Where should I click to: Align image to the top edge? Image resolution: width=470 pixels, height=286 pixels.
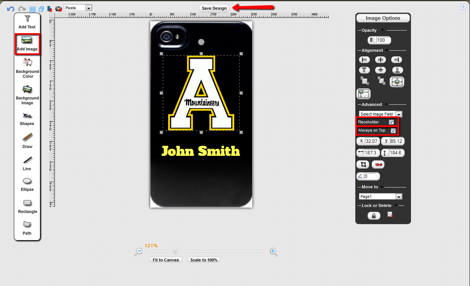364,70
